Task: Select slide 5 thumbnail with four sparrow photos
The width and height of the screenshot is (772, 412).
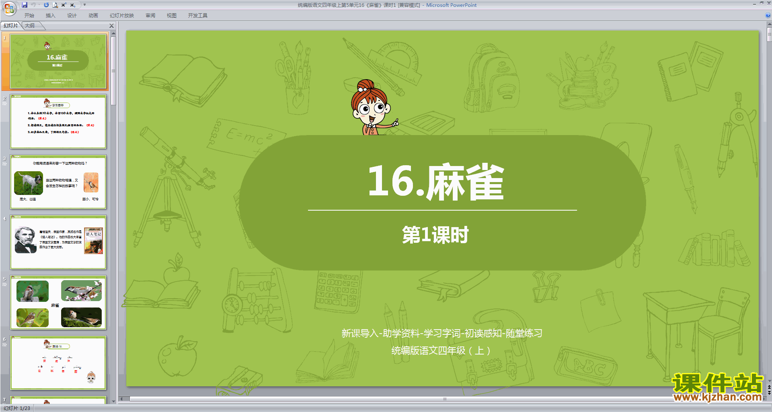Action: [x=58, y=303]
